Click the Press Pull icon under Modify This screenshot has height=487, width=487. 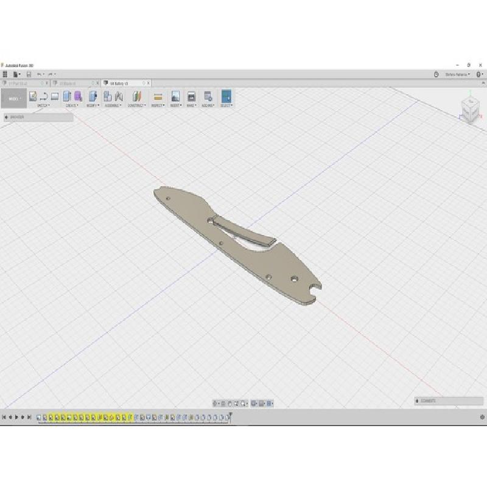pyautogui.click(x=93, y=96)
